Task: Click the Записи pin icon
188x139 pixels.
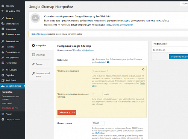Action: pyautogui.click(x=3, y=18)
